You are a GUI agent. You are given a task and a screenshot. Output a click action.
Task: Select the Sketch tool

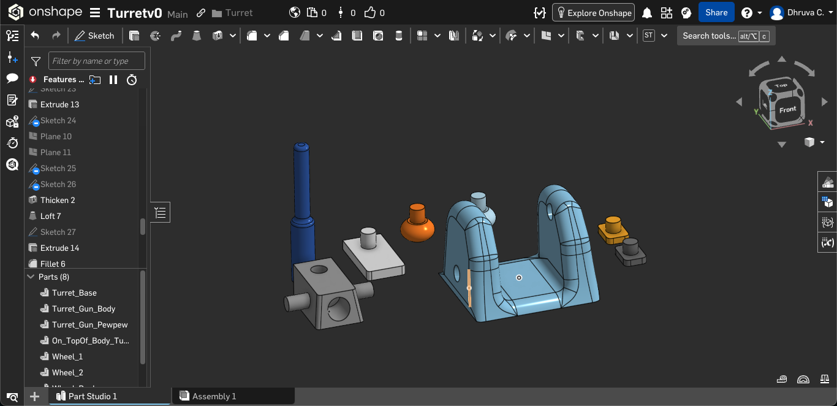(94, 36)
